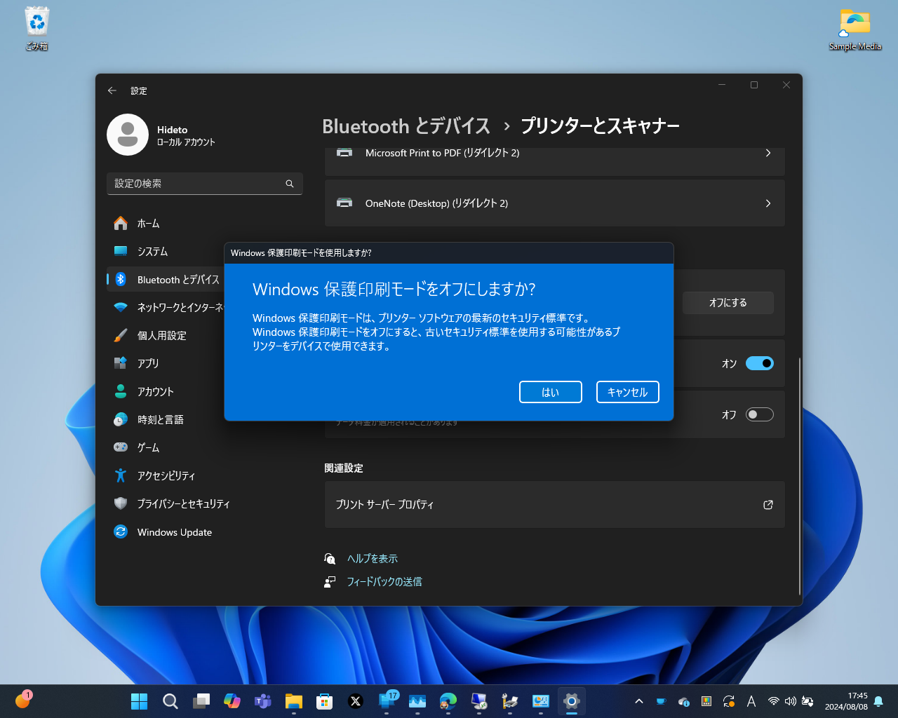Open ネットワークとインターネット settings

[x=121, y=307]
